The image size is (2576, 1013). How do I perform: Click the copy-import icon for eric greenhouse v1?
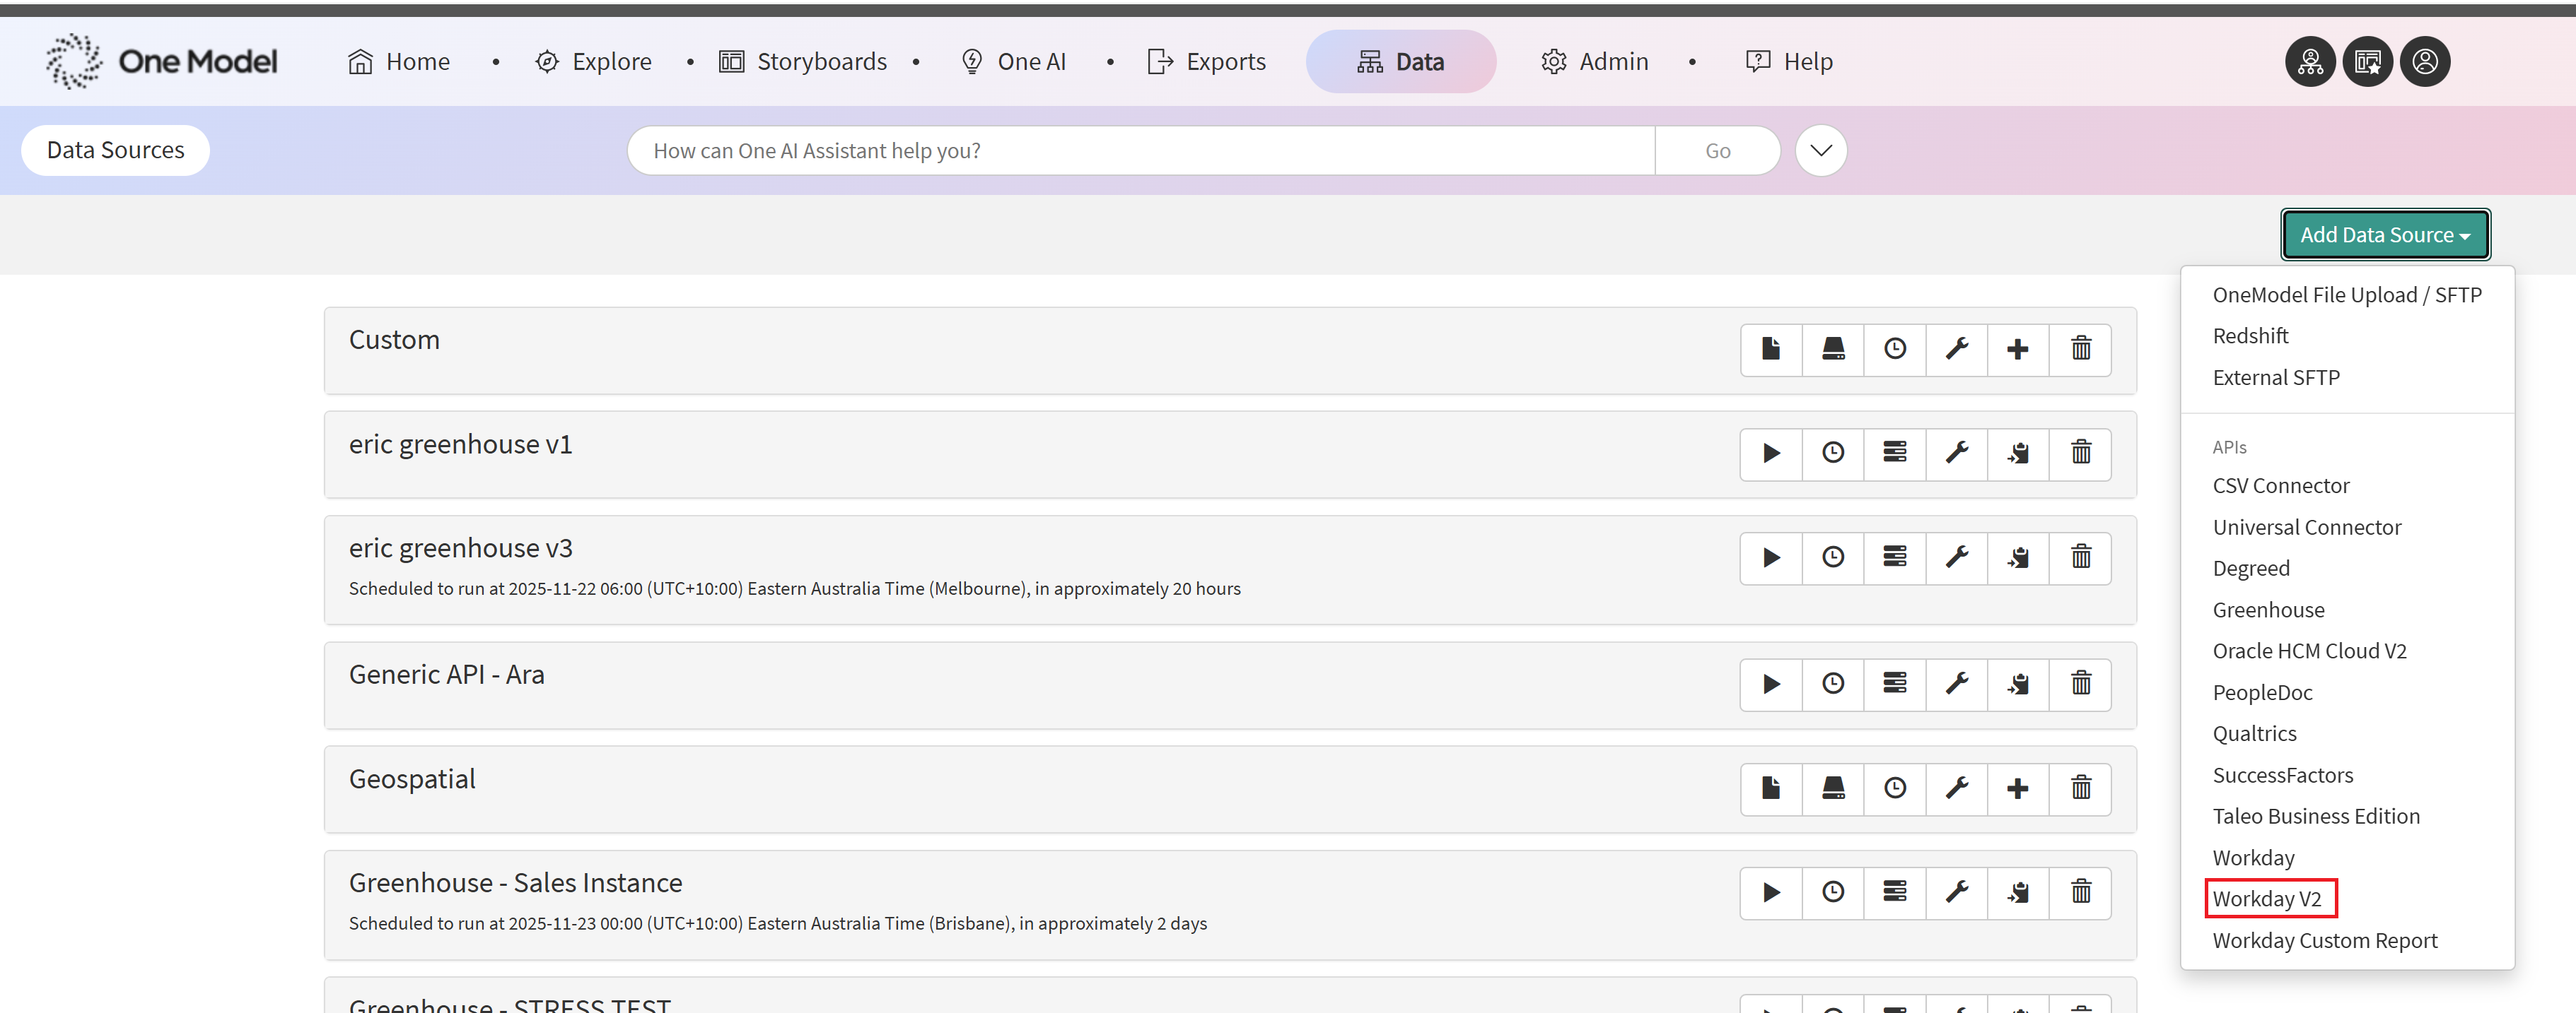pyautogui.click(x=2018, y=454)
